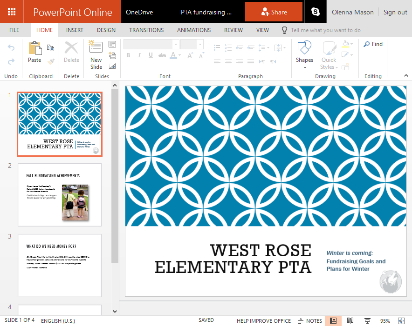Switch to Reading View in status bar
Screen dimensions: 412x326
pos(350,321)
